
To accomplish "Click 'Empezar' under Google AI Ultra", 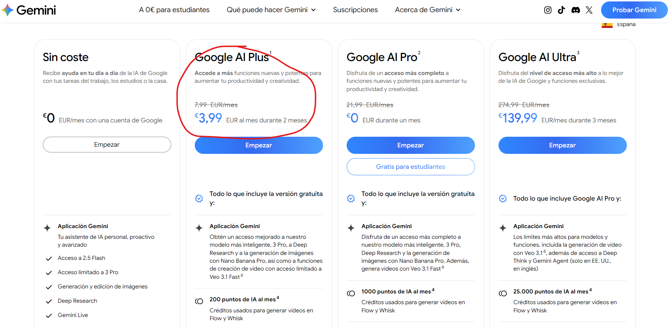I will click(x=563, y=145).
